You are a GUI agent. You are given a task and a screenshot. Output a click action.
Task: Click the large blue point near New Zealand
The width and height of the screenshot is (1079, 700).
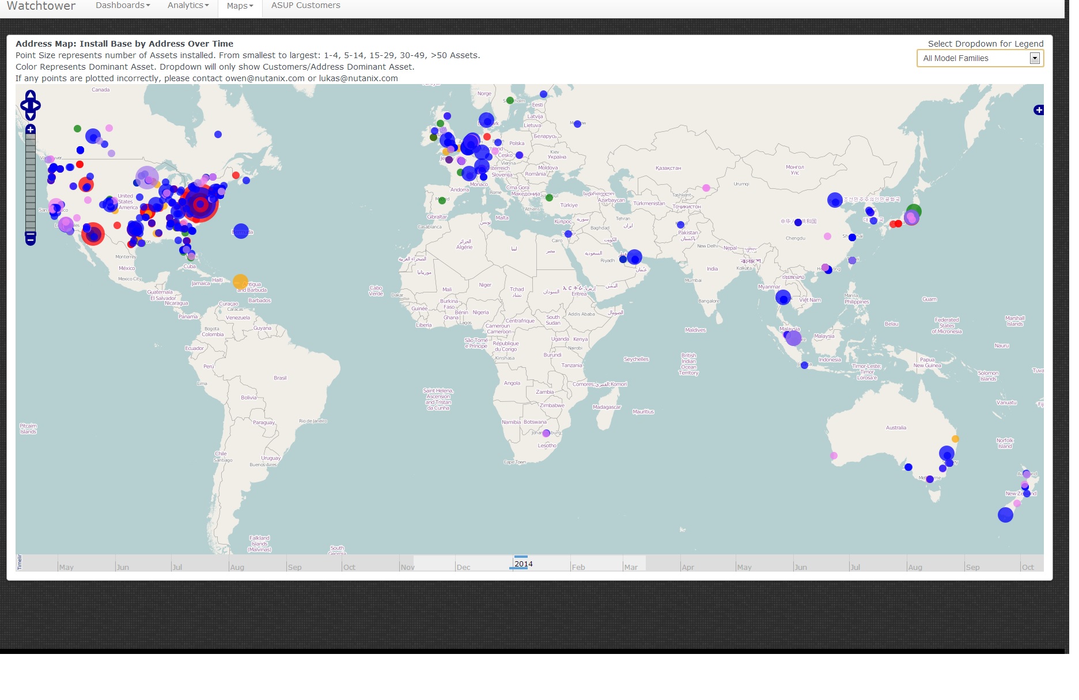click(1005, 515)
